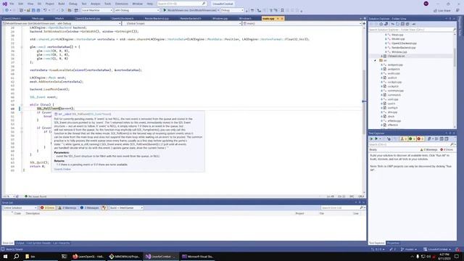The width and height of the screenshot is (464, 261).
Task: Click Switch Views icon in Solution Explorer
Action: tap(386, 24)
